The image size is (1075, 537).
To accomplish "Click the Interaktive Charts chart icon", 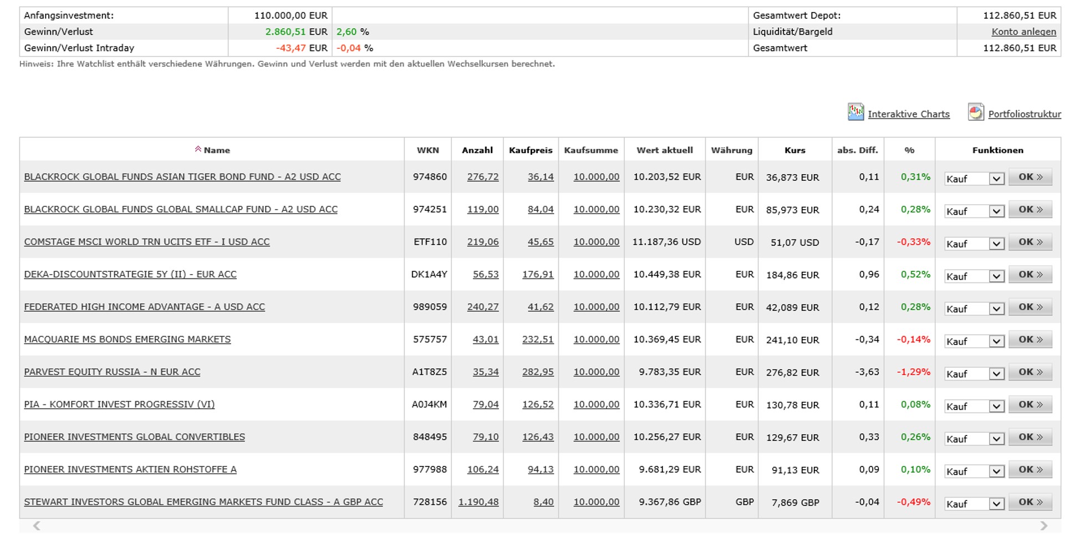I will 855,112.
